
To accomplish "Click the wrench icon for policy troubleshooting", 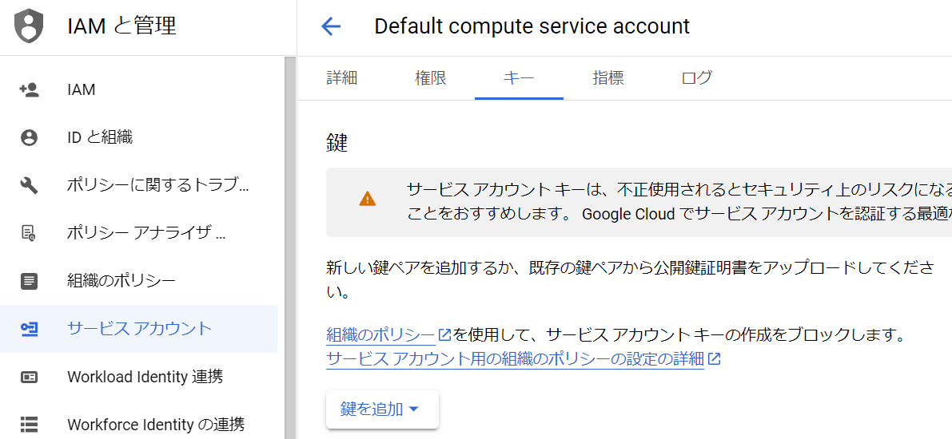I will (29, 185).
